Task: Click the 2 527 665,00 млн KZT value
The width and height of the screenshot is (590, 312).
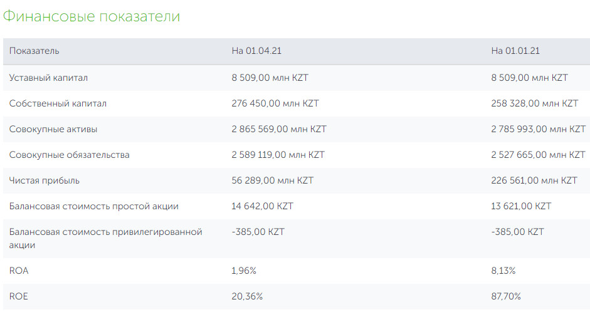Action: click(538, 155)
